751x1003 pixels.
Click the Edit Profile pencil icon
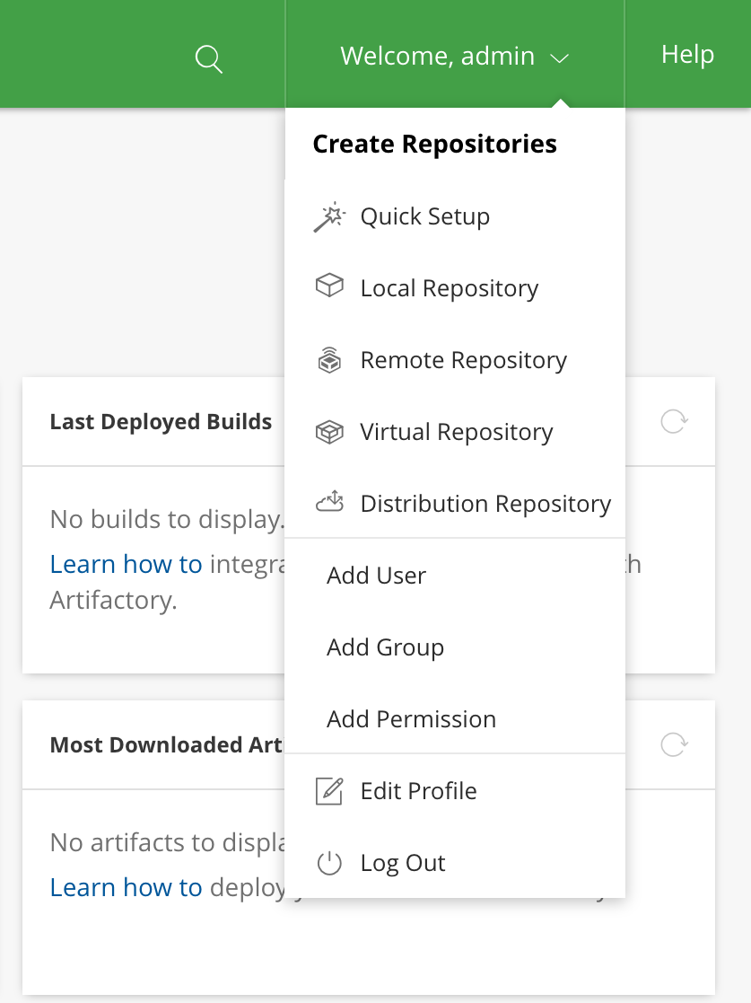pyautogui.click(x=329, y=790)
